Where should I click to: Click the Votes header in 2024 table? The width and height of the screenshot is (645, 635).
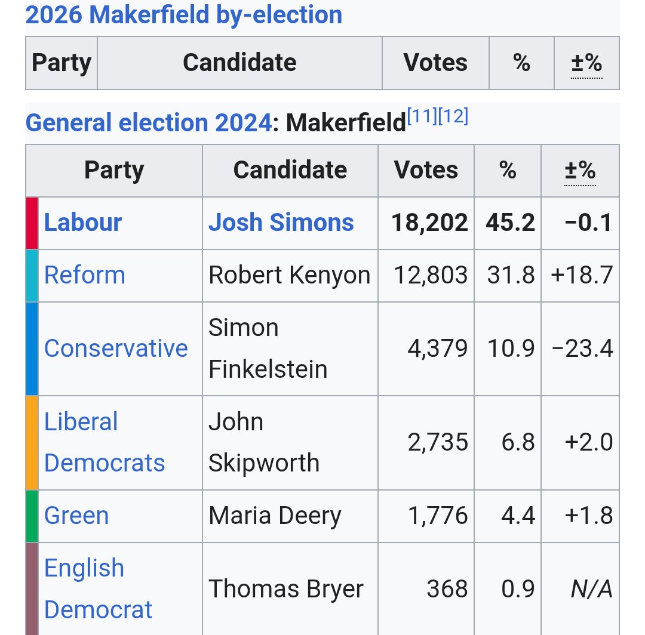[426, 170]
